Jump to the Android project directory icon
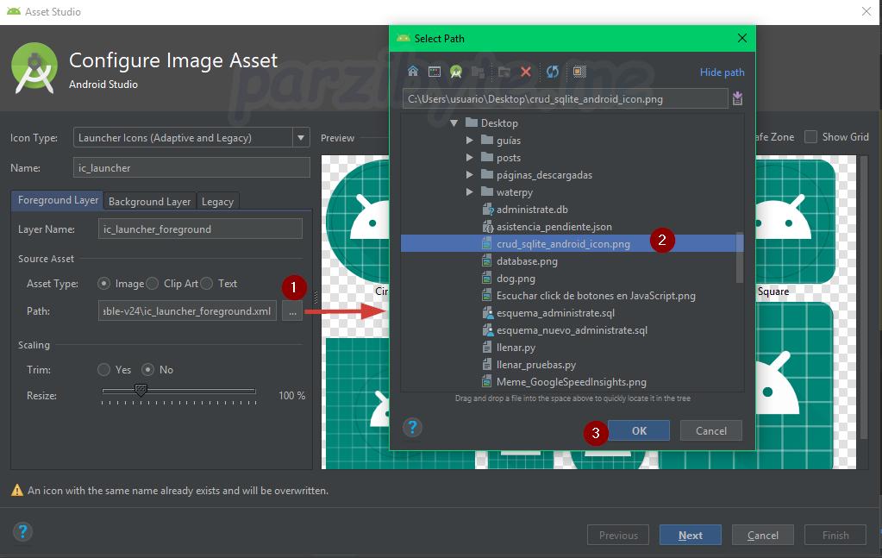Viewport: 882px width, 558px height. click(x=456, y=72)
